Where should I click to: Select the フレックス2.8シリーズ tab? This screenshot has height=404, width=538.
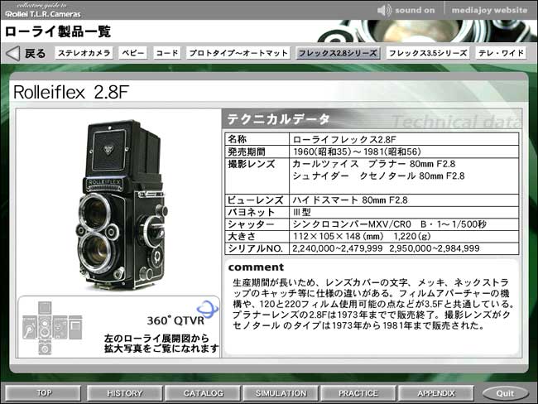coord(338,53)
